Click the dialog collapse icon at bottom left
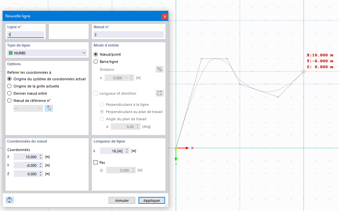The image size is (339, 211). click(9, 200)
